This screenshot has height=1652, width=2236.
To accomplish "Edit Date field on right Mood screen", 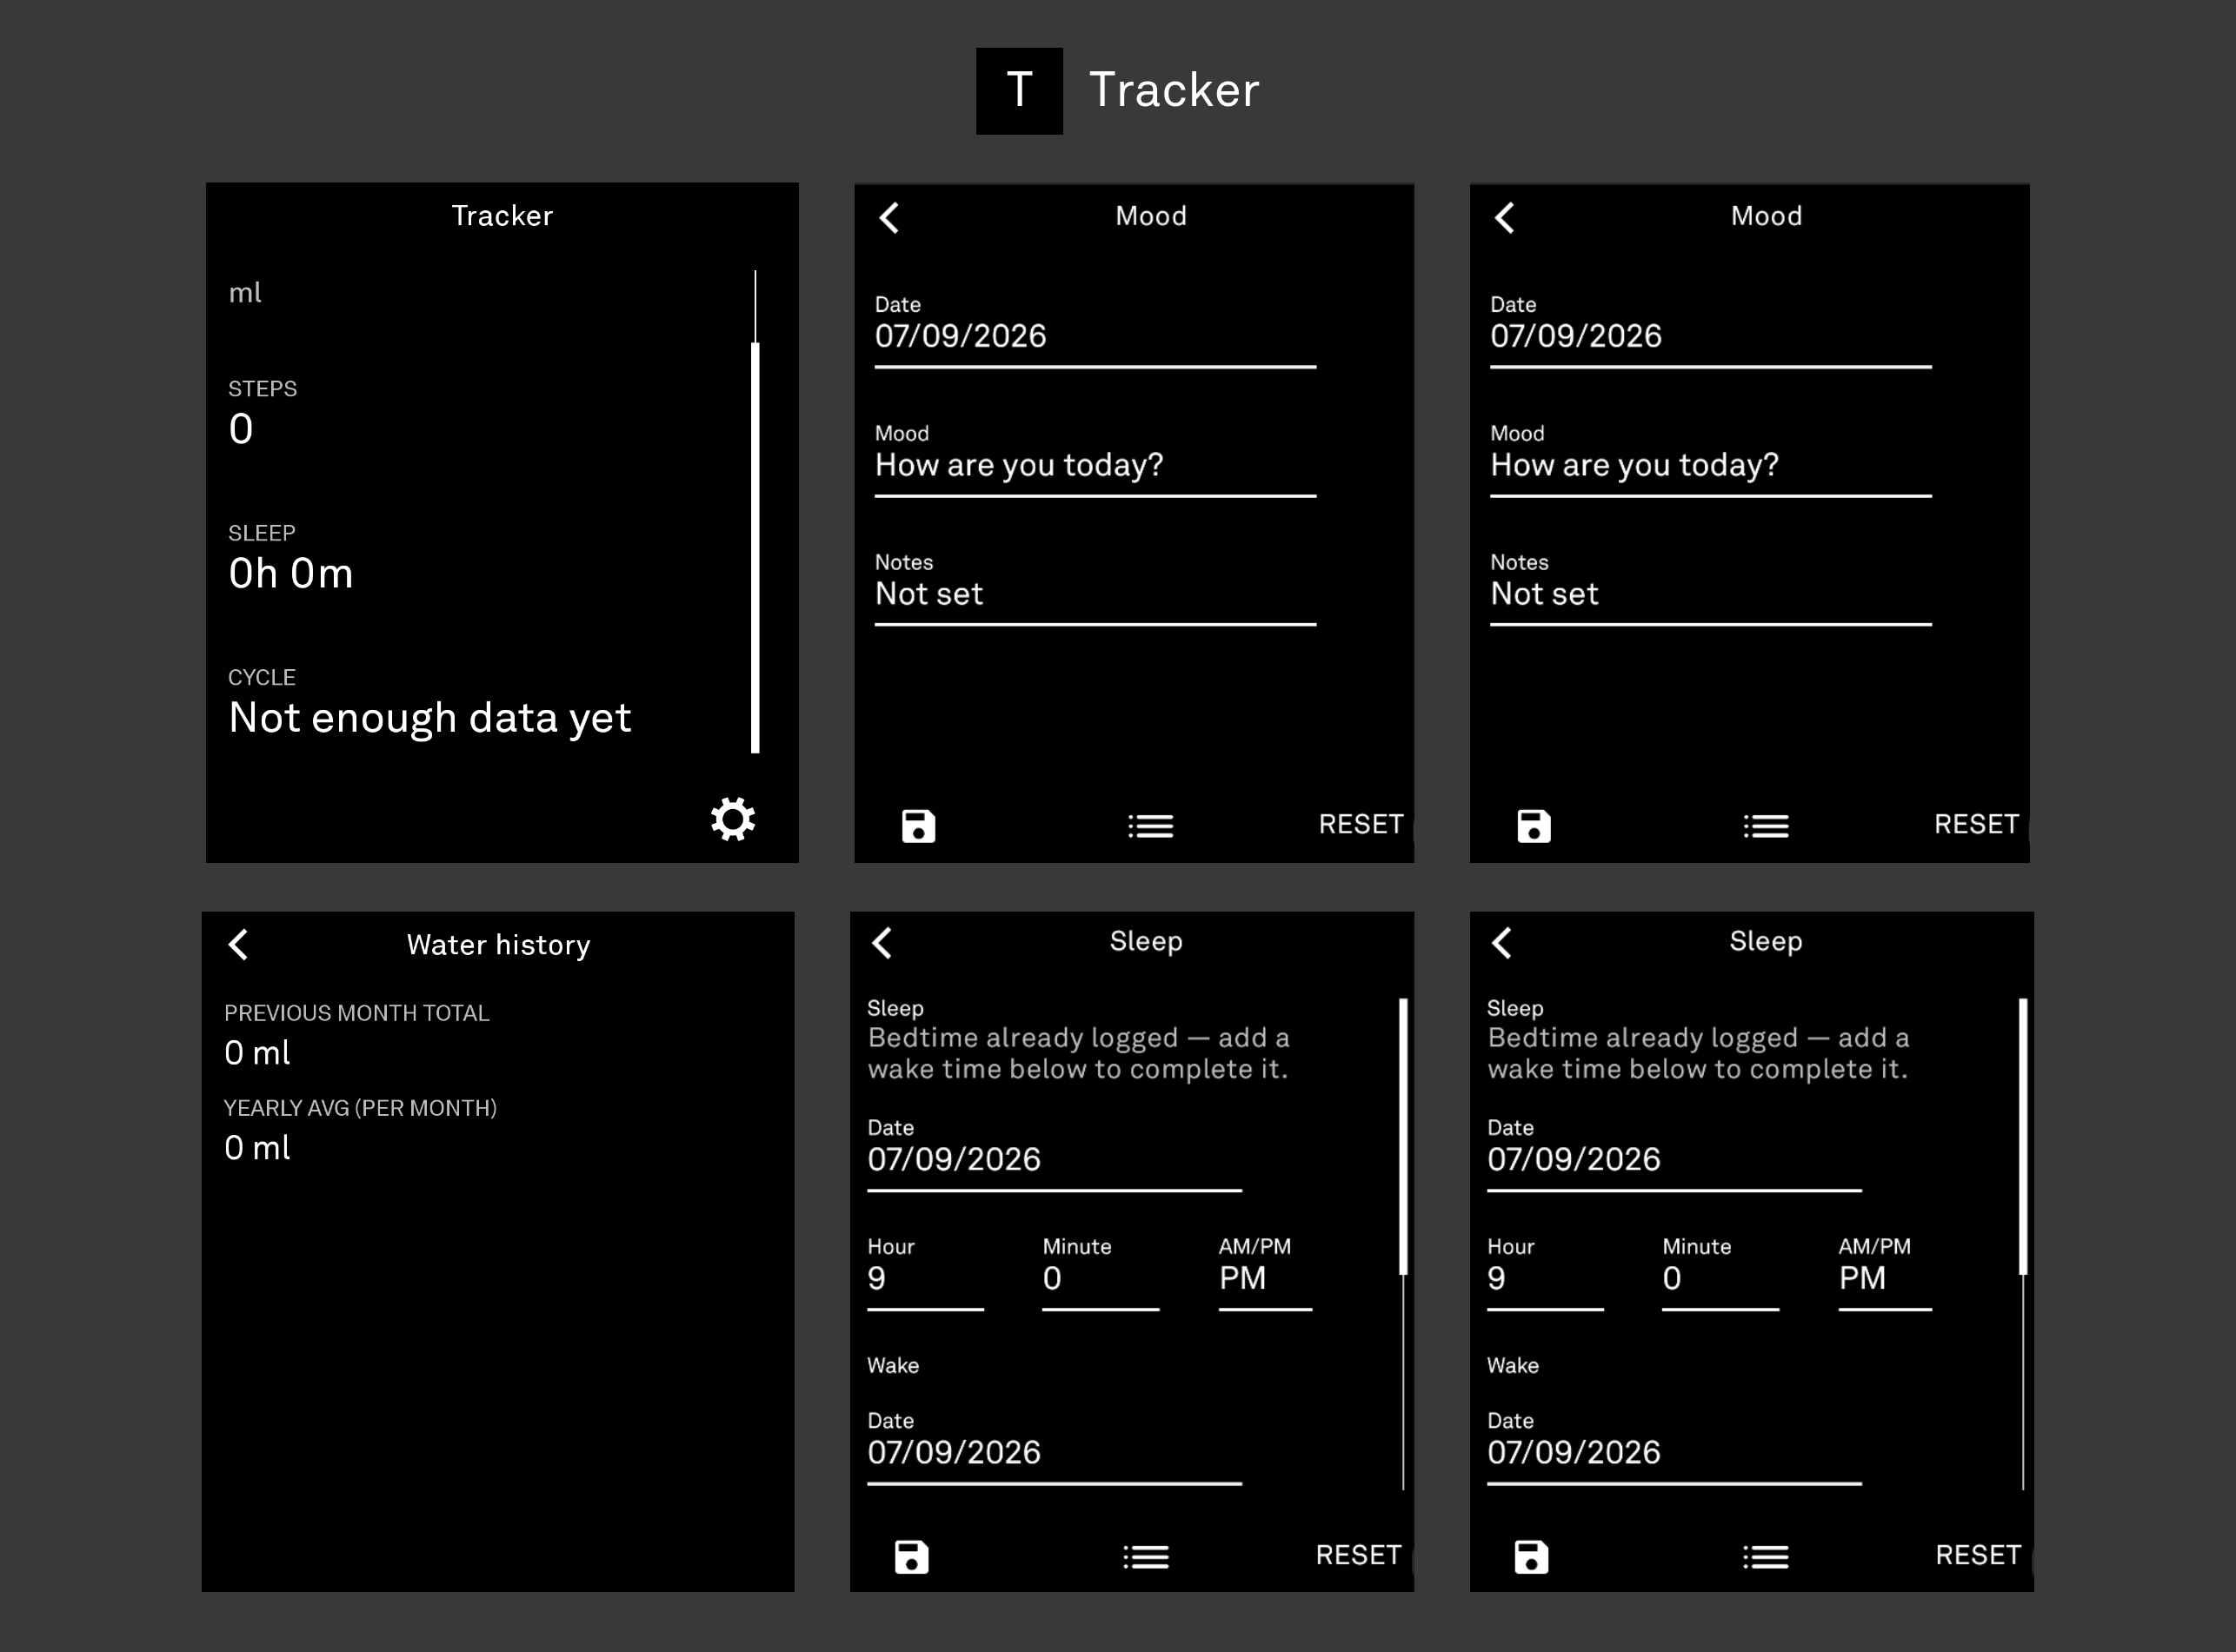I will tap(1711, 331).
